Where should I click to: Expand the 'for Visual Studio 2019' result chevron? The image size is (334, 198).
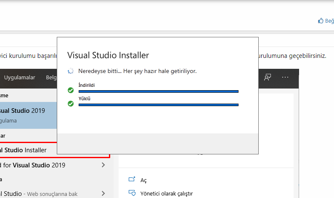click(103, 165)
